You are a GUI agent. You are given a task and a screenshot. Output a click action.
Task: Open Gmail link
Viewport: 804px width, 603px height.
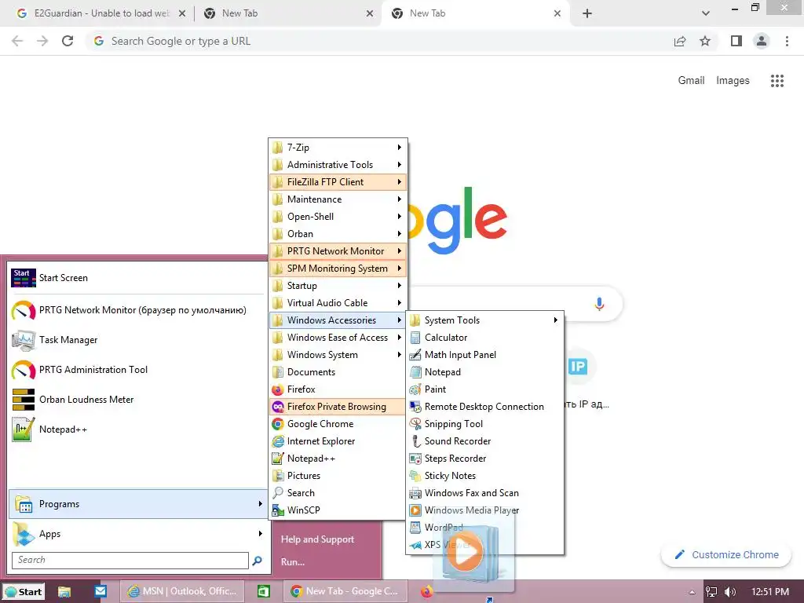[691, 81]
